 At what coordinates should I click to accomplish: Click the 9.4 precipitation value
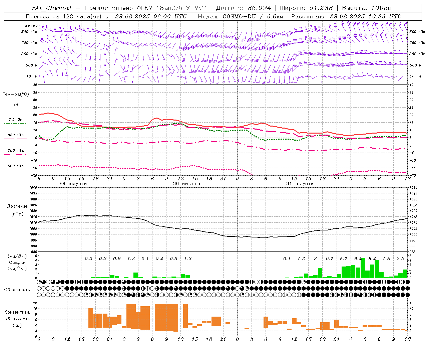pyautogui.click(x=358, y=259)
